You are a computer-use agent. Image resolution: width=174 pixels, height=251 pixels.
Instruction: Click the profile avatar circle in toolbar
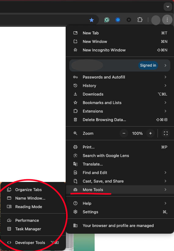156,20
